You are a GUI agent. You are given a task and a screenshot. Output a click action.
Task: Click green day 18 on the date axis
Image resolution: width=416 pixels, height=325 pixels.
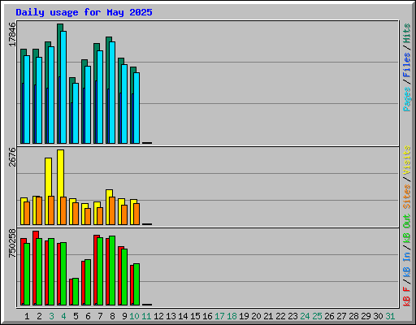(232, 316)
